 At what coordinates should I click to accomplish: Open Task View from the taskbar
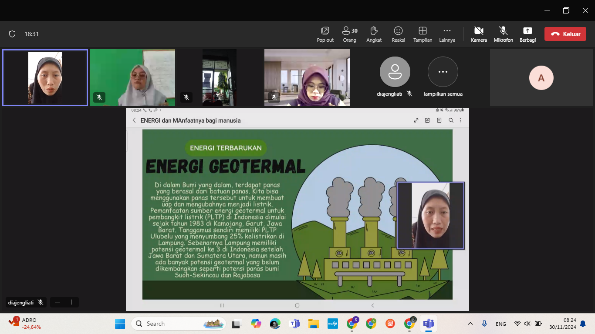[236, 324]
